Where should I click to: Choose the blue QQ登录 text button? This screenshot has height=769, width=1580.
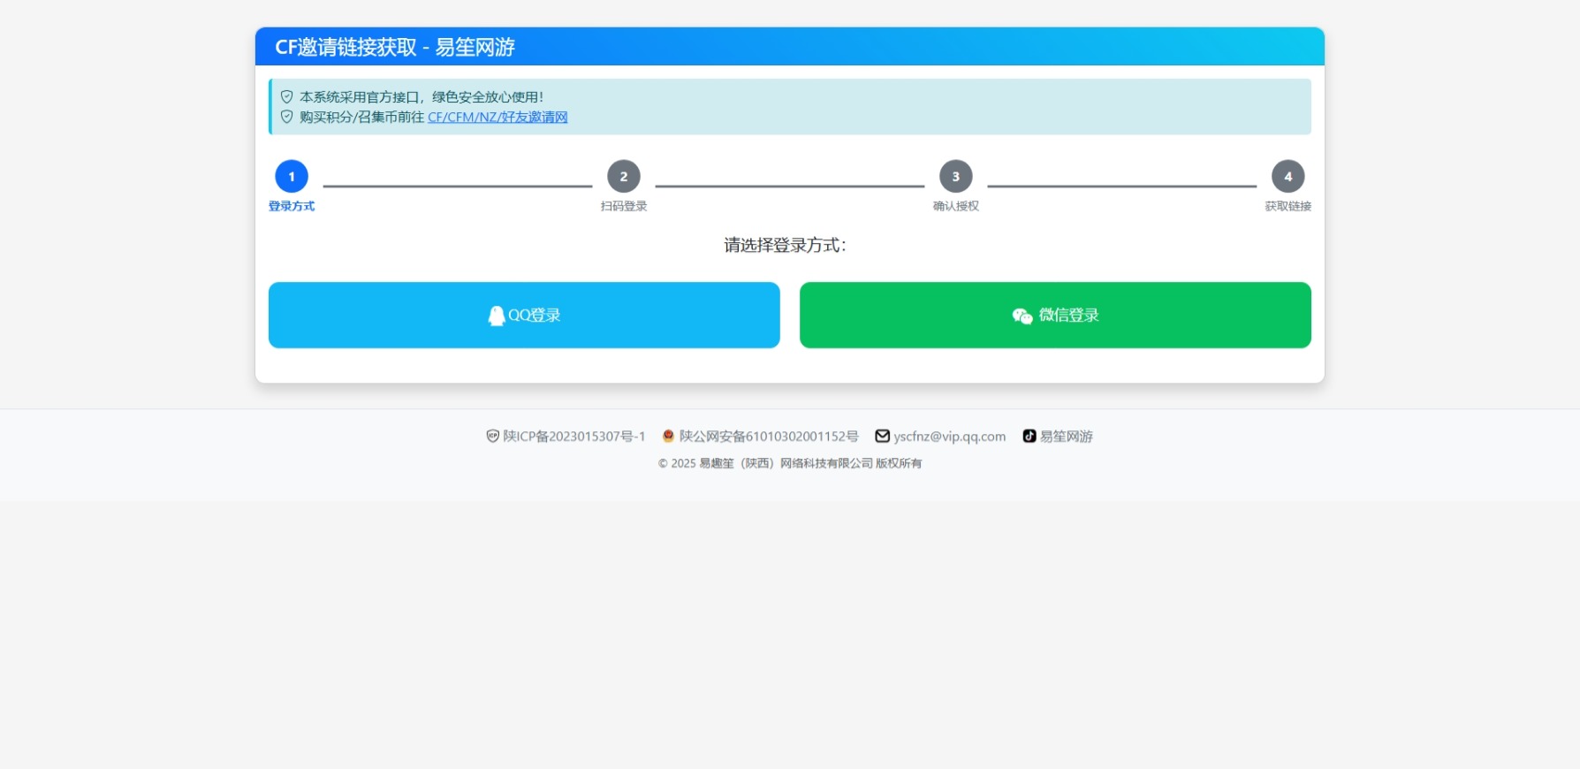(x=535, y=316)
